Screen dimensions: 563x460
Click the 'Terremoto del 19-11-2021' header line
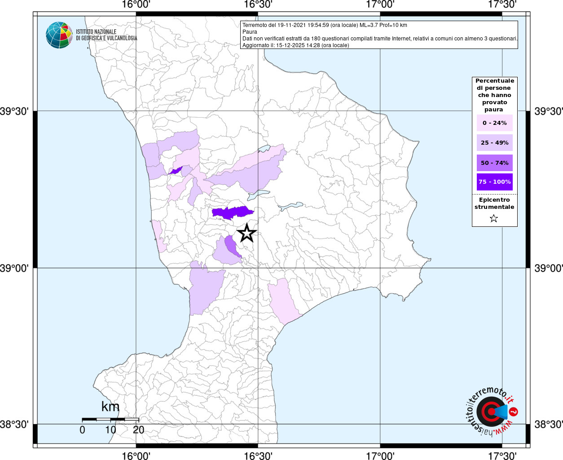click(325, 25)
